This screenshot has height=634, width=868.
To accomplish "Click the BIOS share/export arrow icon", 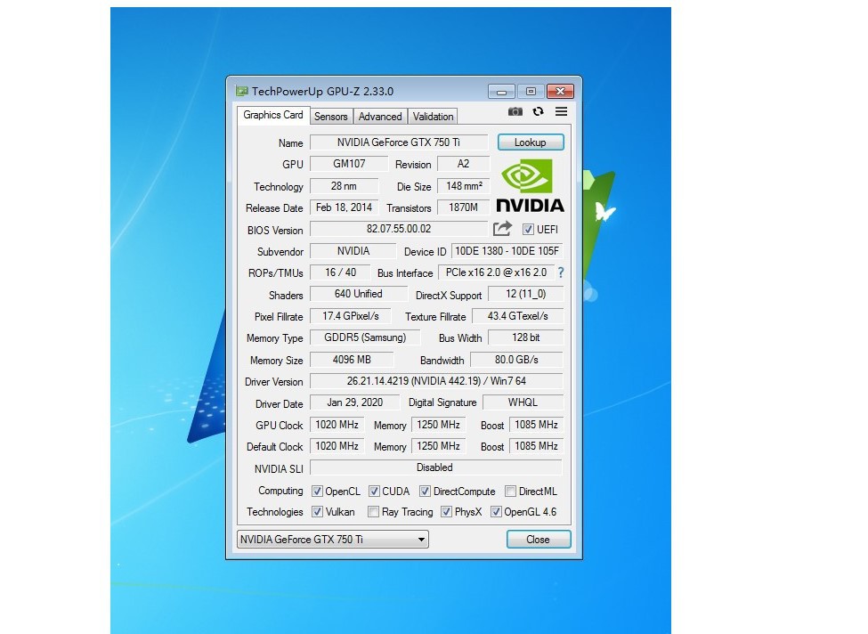I will (x=502, y=229).
